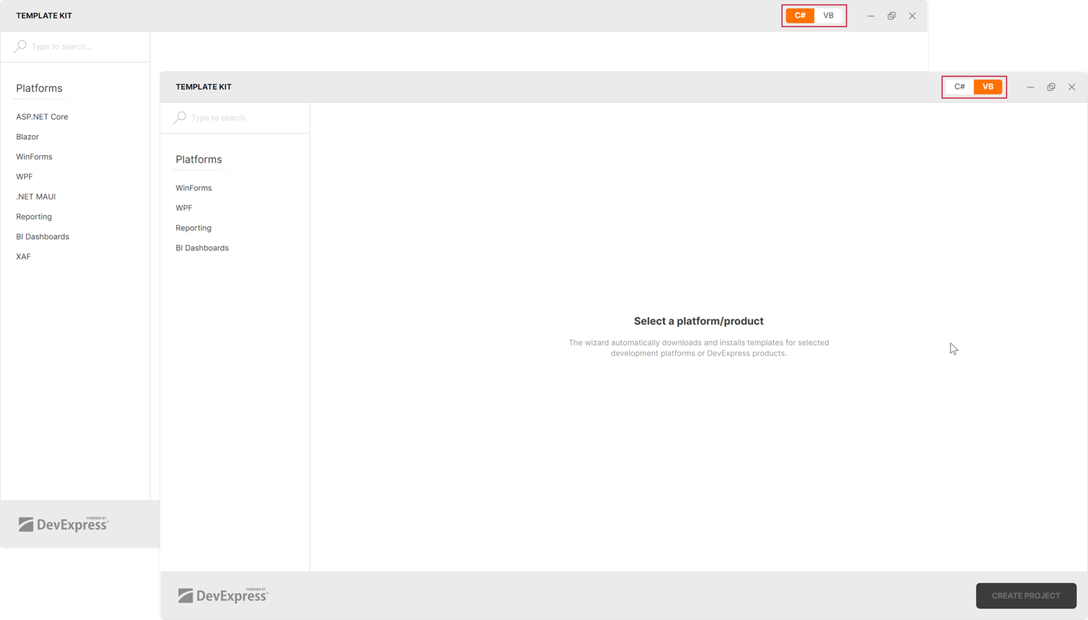This screenshot has height=620, width=1088.
Task: Minimize the back Template Kit window
Action: tap(871, 17)
